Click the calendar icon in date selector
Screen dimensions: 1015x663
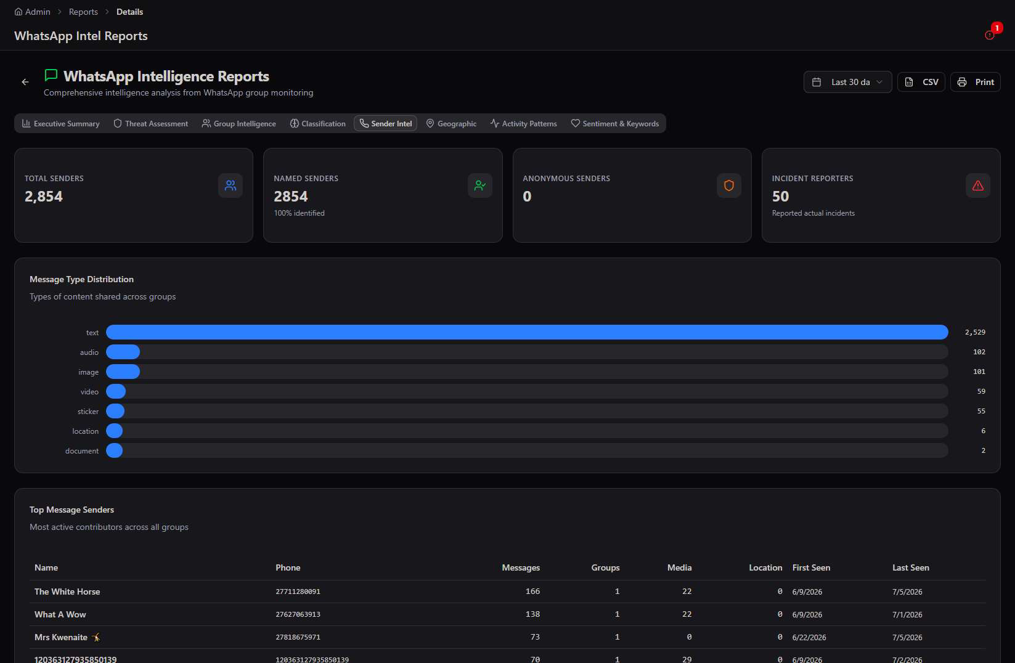pyautogui.click(x=817, y=82)
